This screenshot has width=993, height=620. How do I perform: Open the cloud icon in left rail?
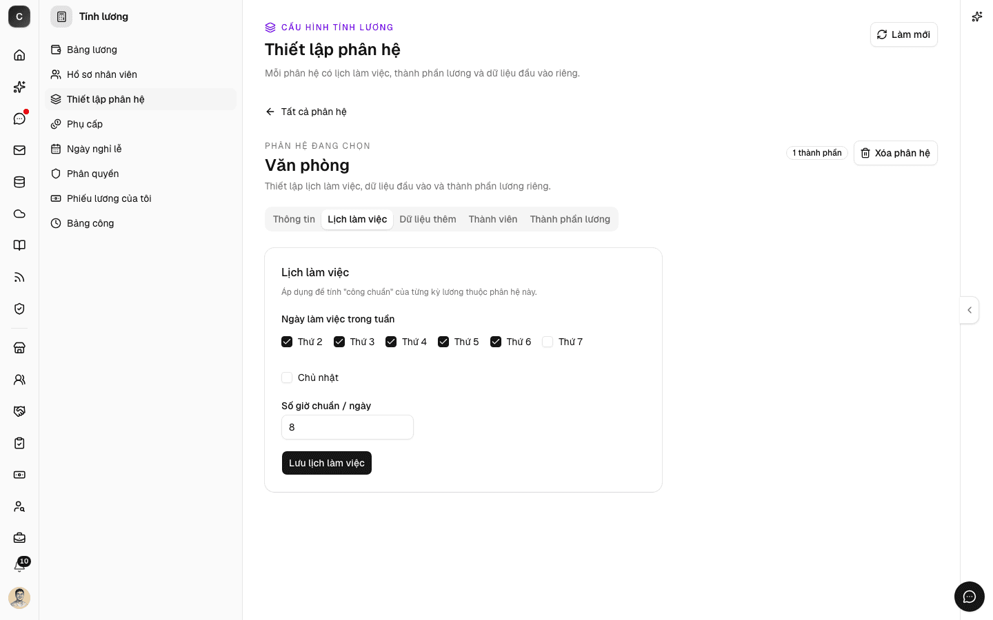[19, 214]
